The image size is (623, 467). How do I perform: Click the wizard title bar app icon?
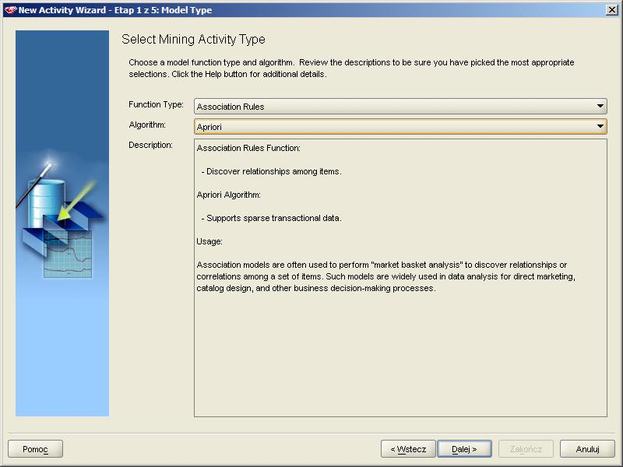(10, 10)
